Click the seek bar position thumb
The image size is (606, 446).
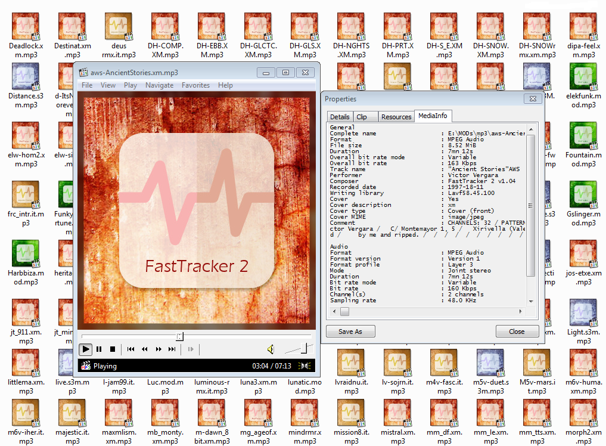click(x=180, y=336)
